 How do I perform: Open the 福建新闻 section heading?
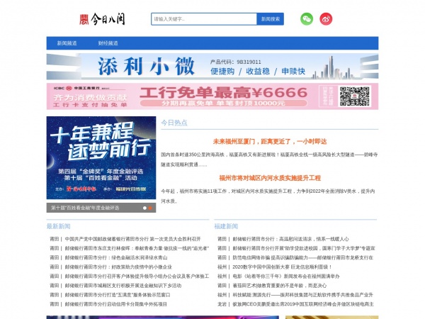pos(226,226)
